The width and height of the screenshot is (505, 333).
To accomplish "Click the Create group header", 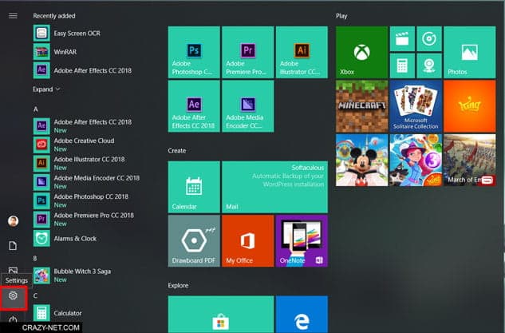I will tap(177, 151).
